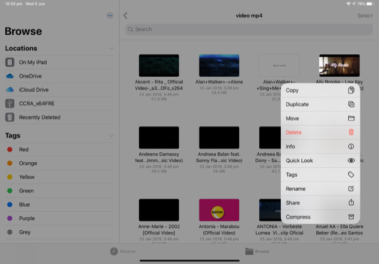The image size is (379, 264).
Task: Select 'ANTONIA - Vorbeste Lumea' file name
Action: click(279, 230)
